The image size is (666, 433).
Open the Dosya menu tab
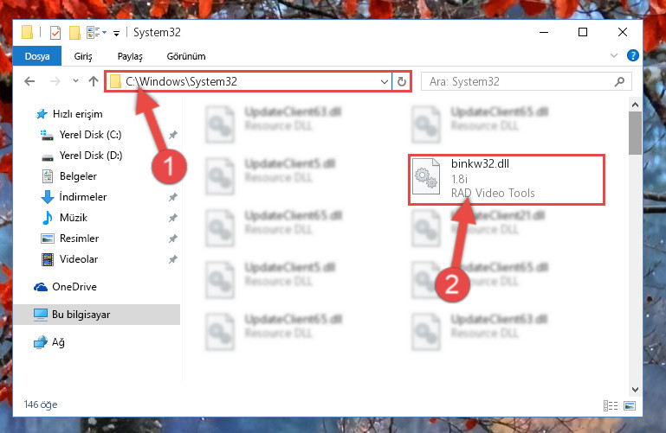(37, 56)
